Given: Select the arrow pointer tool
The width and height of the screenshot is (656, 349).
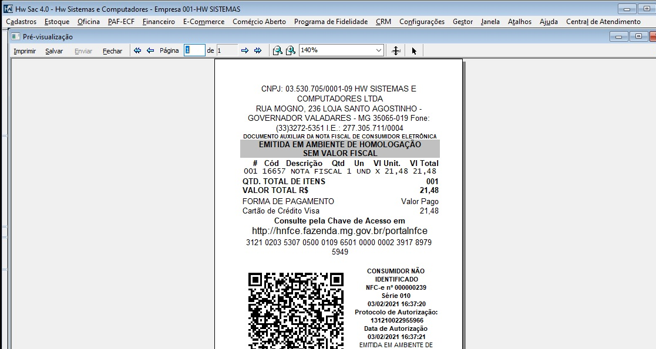Looking at the screenshot, I should [414, 50].
